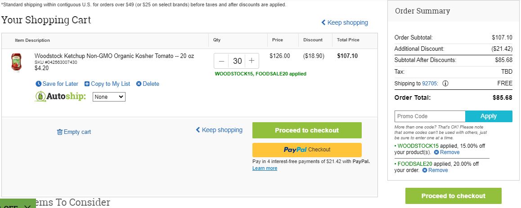The image size is (521, 208).
Task: Apply the promo code
Action: [x=489, y=116]
